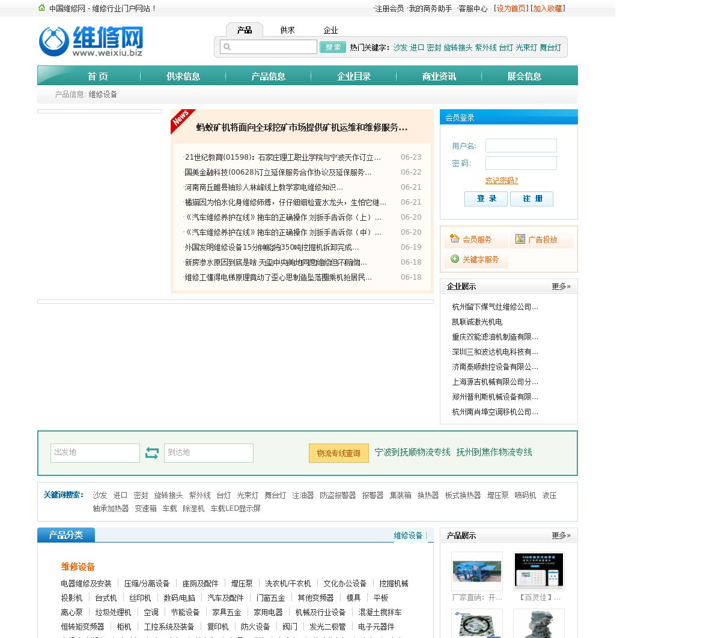
Task: Click the keyword service plus icon
Action: (455, 259)
